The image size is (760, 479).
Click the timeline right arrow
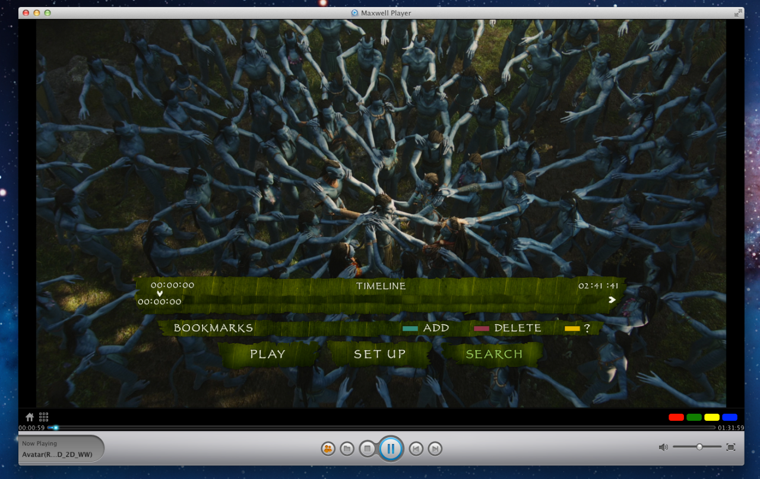[612, 300]
